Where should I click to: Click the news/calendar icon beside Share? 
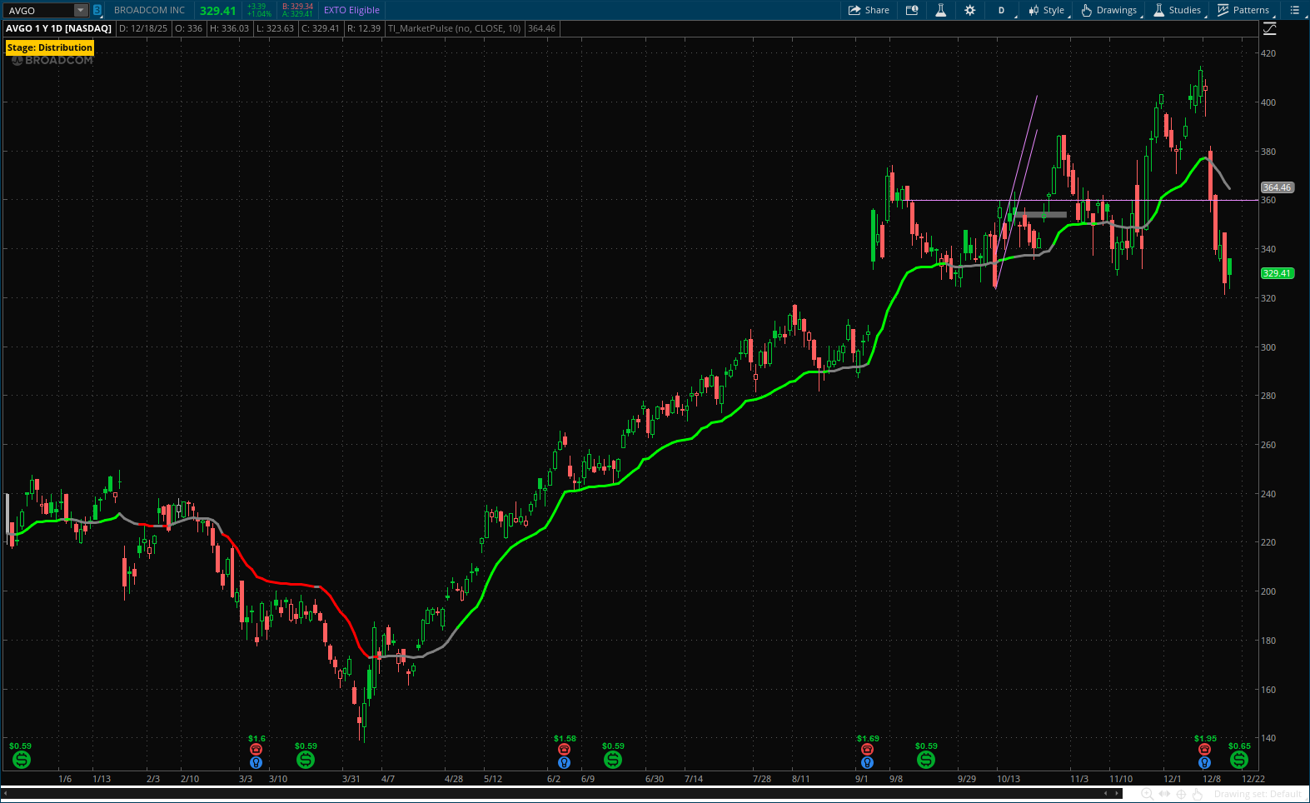(x=912, y=10)
